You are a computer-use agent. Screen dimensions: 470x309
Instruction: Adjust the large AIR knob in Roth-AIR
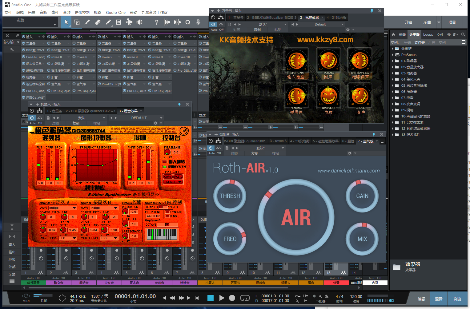pyautogui.click(x=296, y=218)
